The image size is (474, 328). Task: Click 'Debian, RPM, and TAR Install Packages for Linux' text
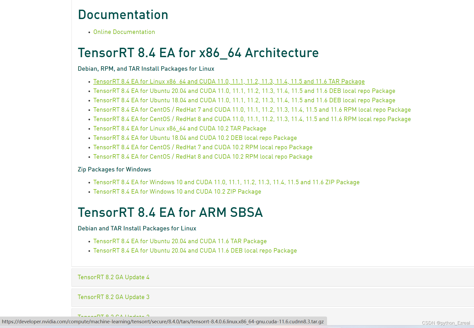click(x=146, y=69)
